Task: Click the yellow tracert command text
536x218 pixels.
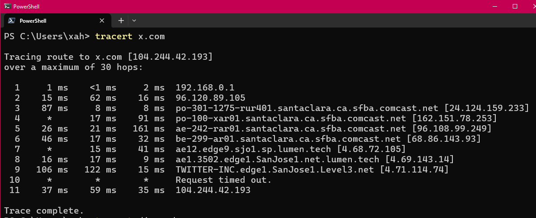Action: click(x=114, y=37)
